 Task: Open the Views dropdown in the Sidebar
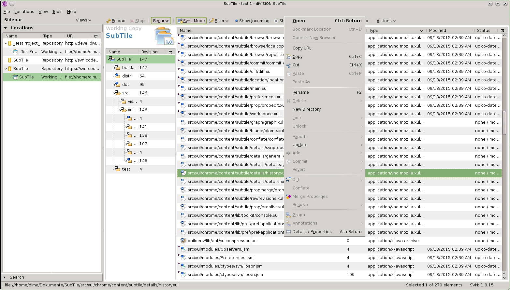83,20
